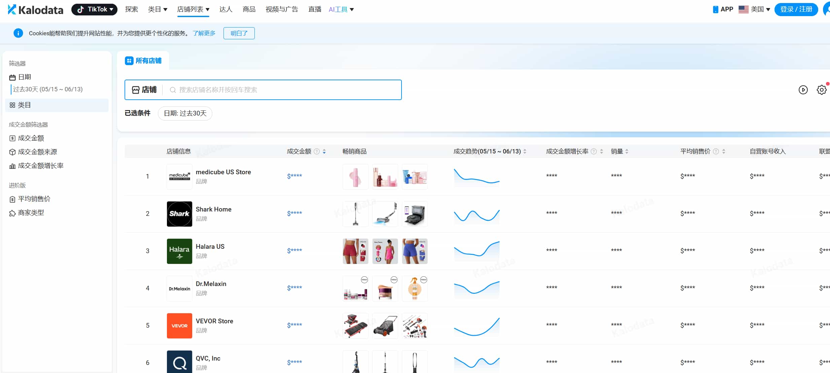This screenshot has width=830, height=373.
Task: Open Dr.Melaxin's orange spray product thumbnail
Action: click(415, 288)
